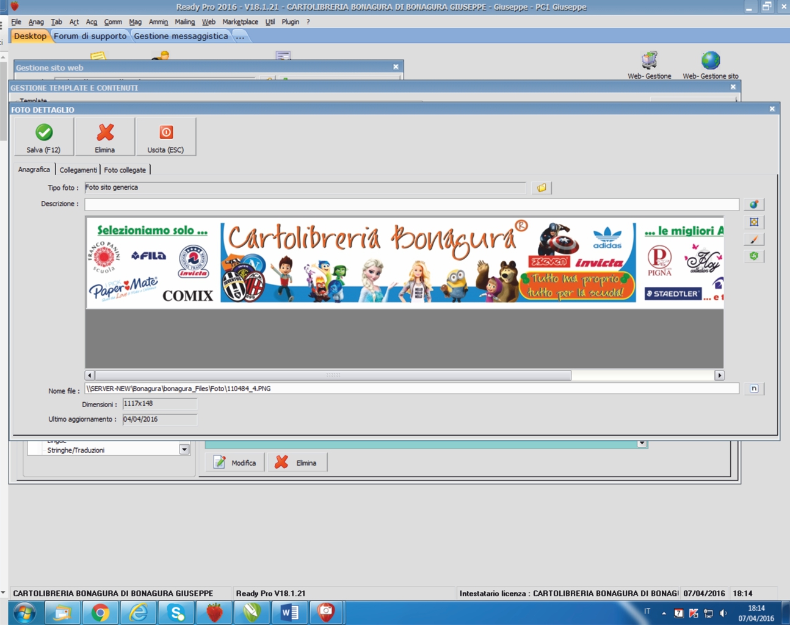790x625 pixels.
Task: Open the Web-Gestione desktop shortcut
Action: click(649, 65)
